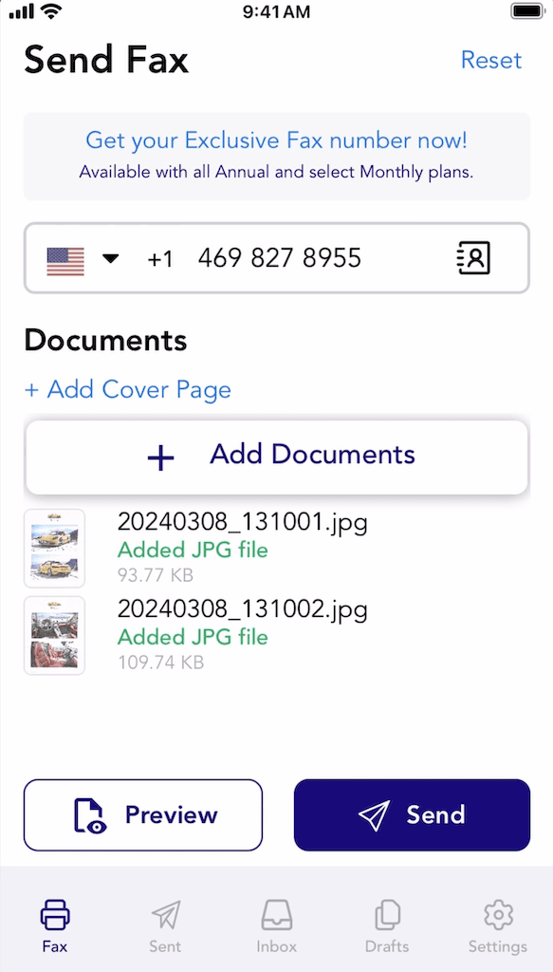
Task: Tap the Reset link
Action: (x=491, y=60)
